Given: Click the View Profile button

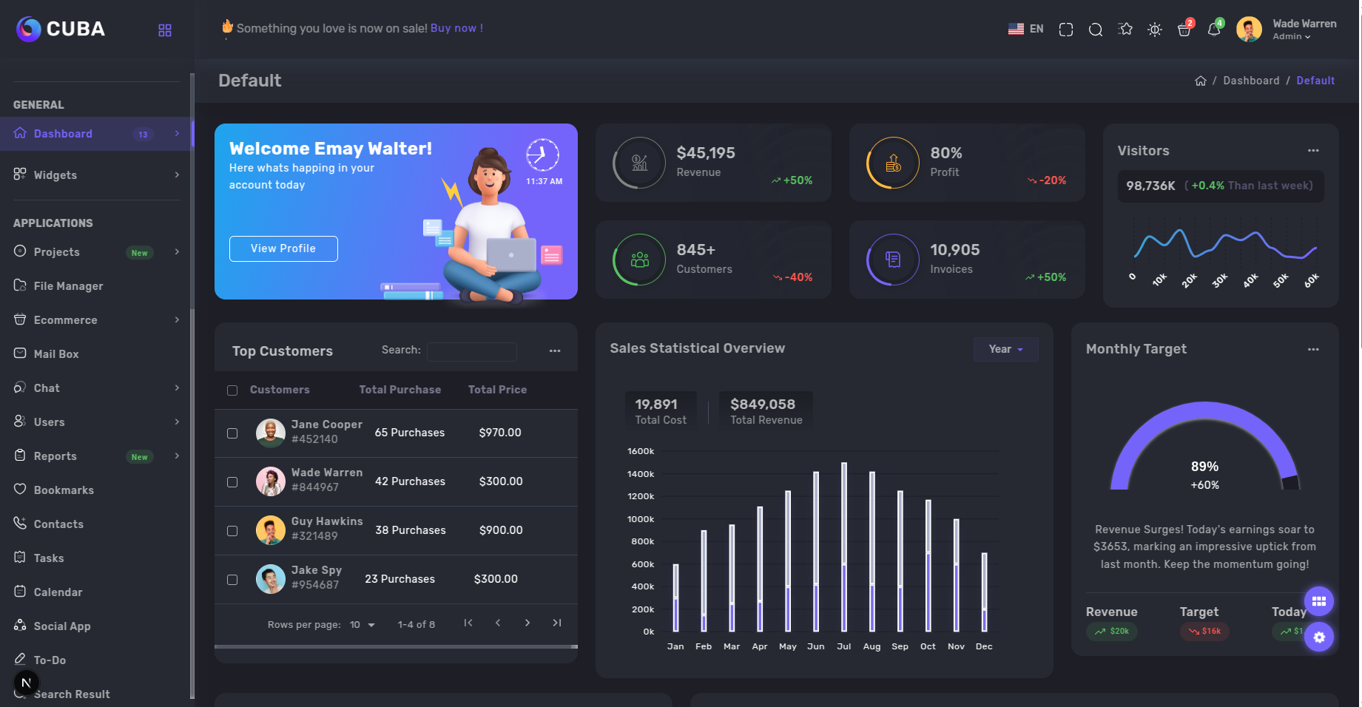Looking at the screenshot, I should pos(283,248).
